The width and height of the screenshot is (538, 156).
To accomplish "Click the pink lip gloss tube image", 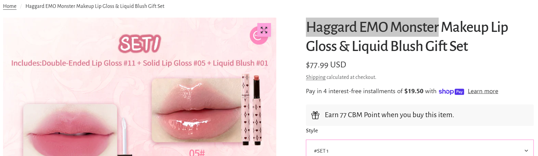I will [252, 109].
